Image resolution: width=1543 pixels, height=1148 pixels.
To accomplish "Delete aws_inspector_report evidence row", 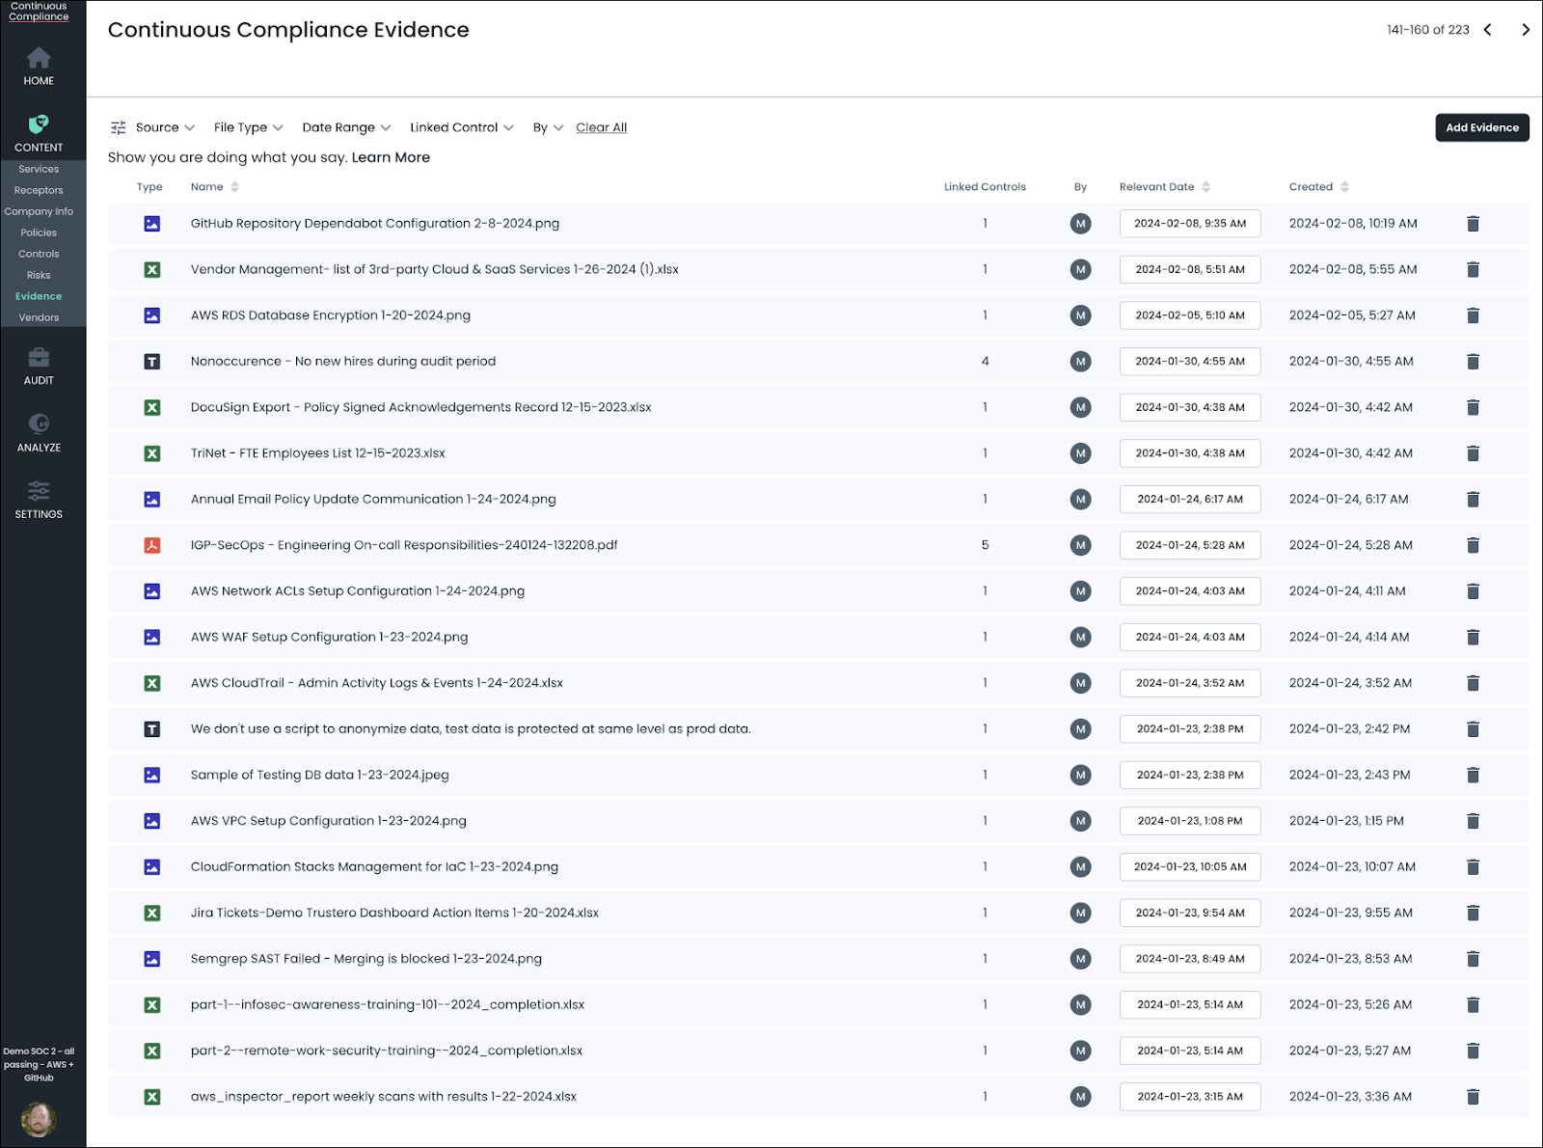I will click(x=1473, y=1097).
